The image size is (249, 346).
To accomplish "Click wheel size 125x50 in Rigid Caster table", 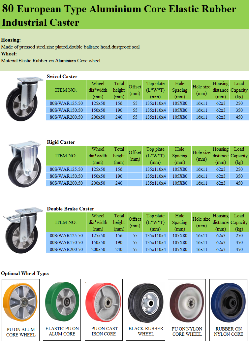I will 98,169.
